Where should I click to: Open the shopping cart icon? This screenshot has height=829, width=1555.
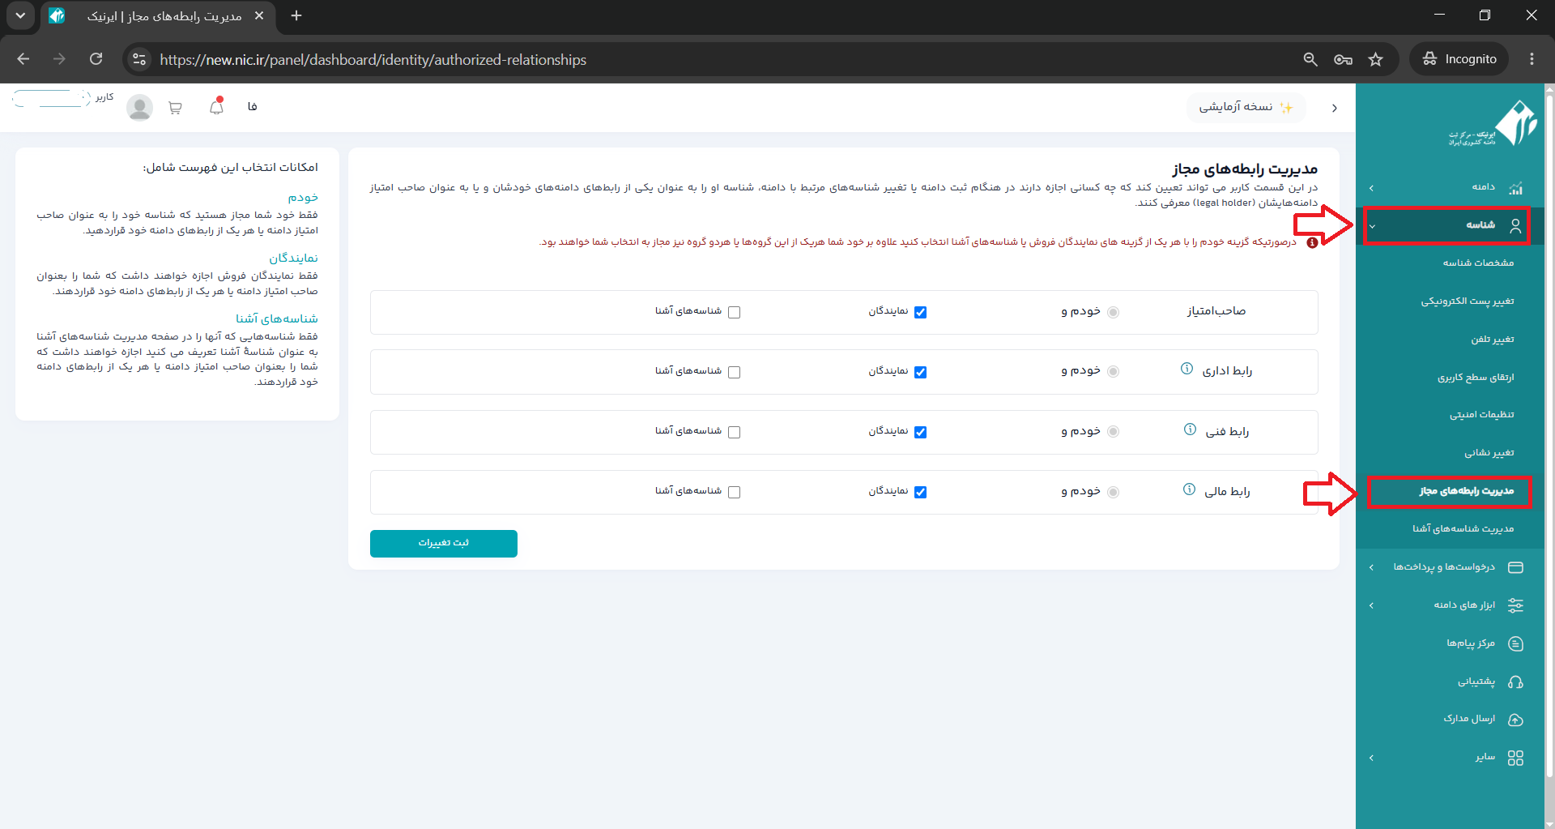point(175,107)
